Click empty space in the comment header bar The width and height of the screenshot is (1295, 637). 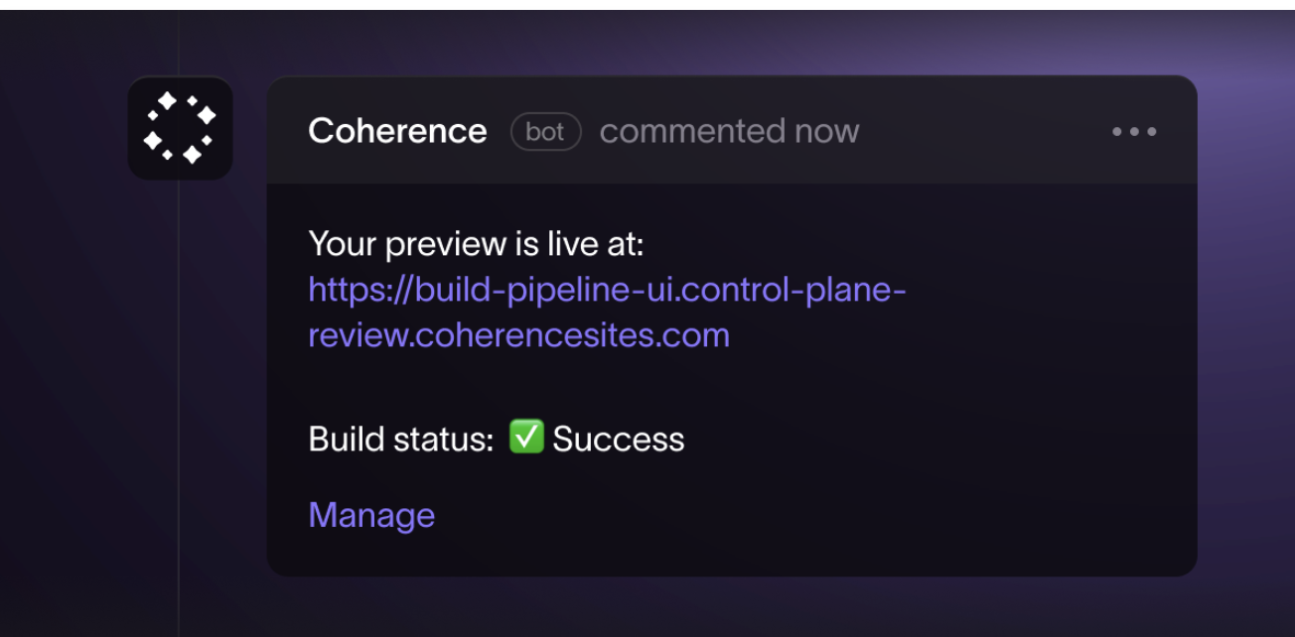point(983,131)
